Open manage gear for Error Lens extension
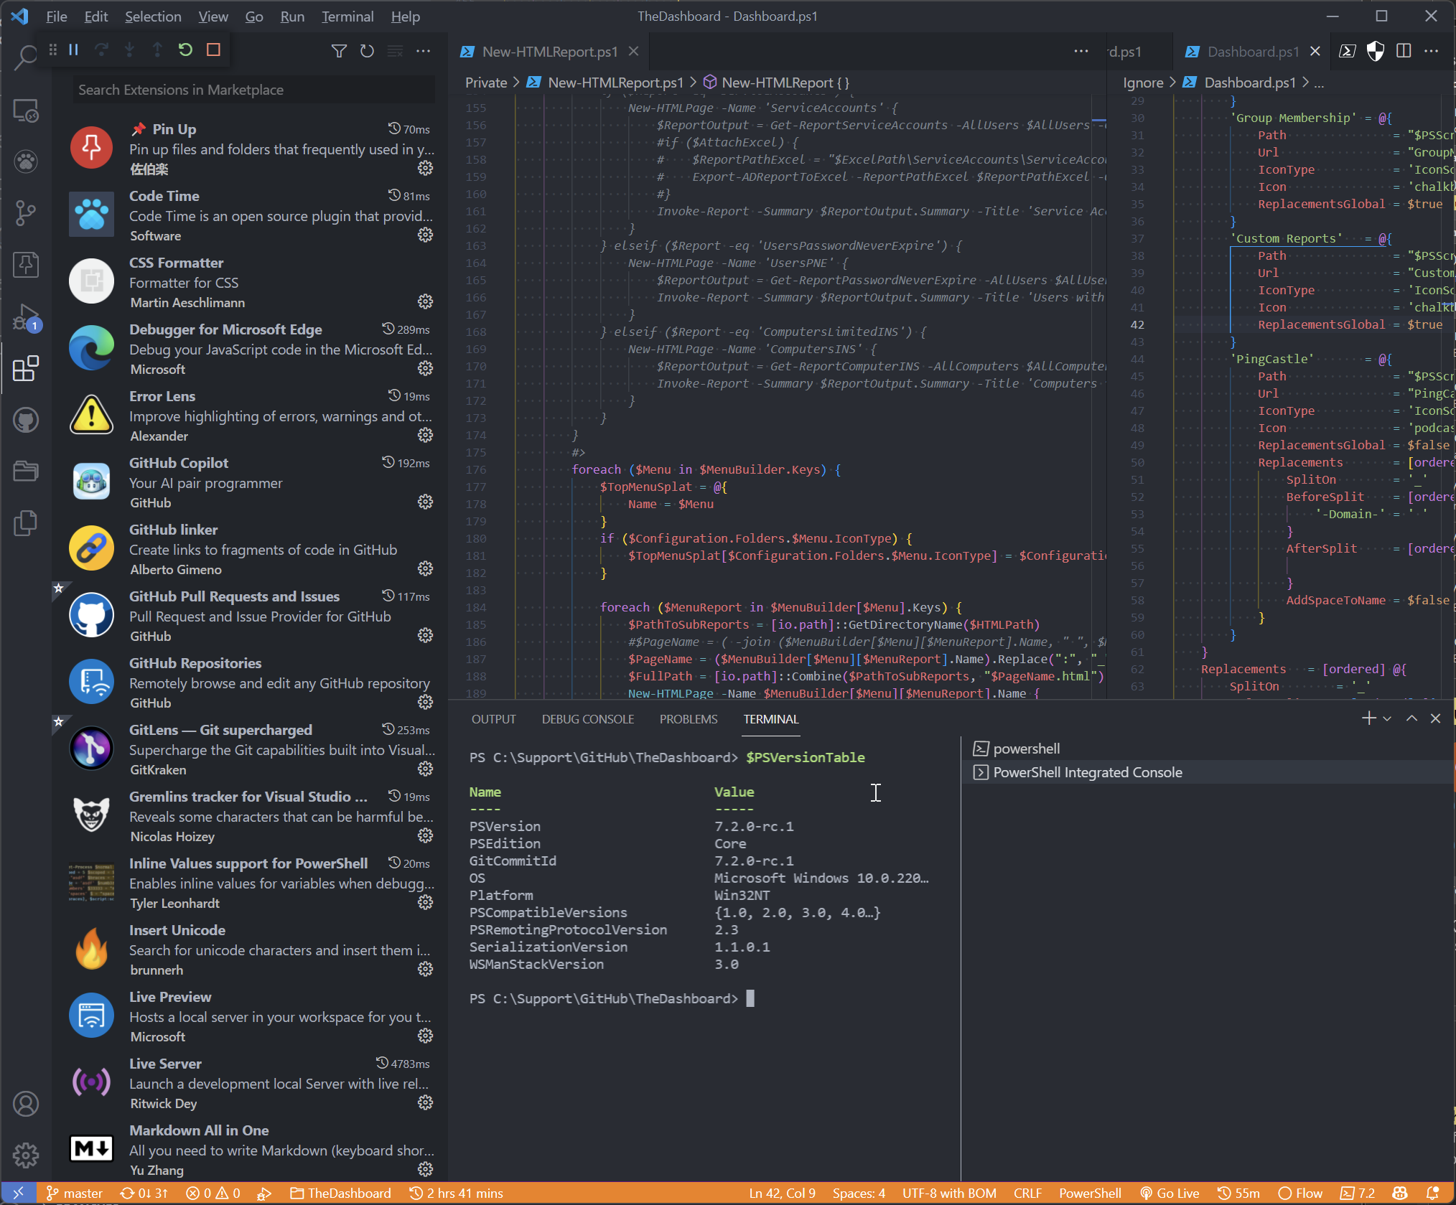The image size is (1456, 1205). [425, 435]
